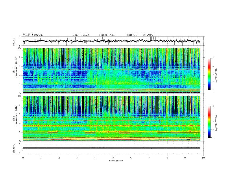Viewport: 229px width, 177px height.
Task: Click time axis tick label "1"
Action: point(41,158)
